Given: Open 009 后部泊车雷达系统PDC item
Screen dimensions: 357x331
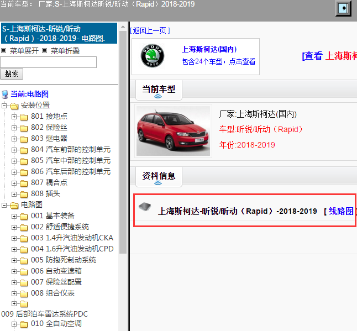Looking at the screenshot, I should point(45,314).
